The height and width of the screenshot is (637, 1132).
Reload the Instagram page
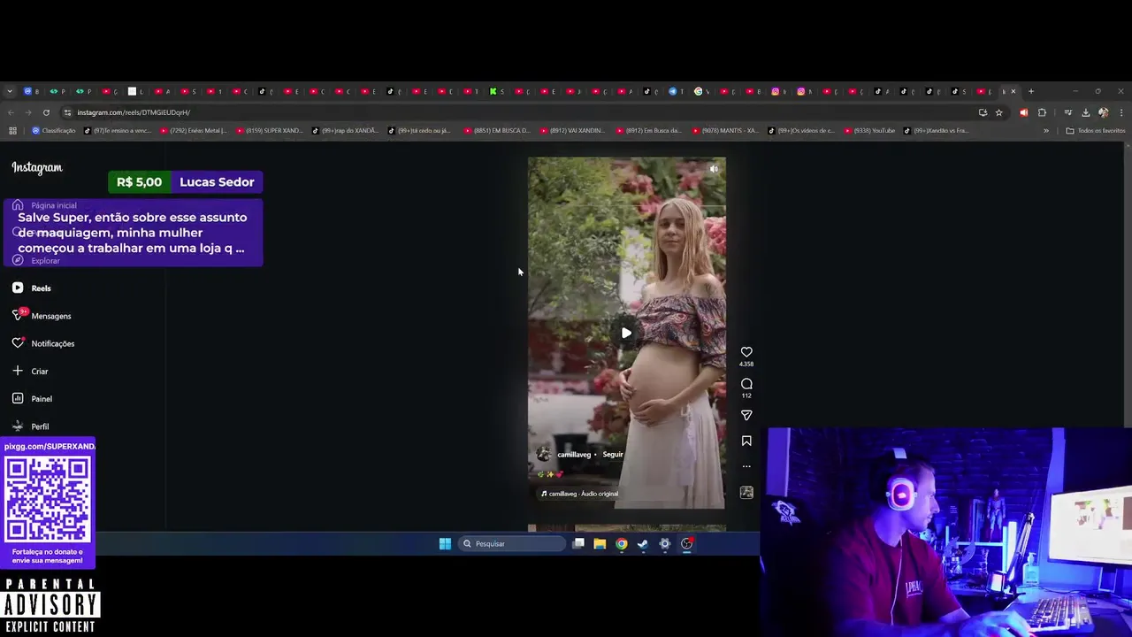click(46, 112)
